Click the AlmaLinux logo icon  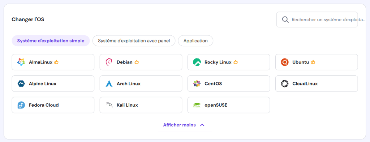click(21, 62)
